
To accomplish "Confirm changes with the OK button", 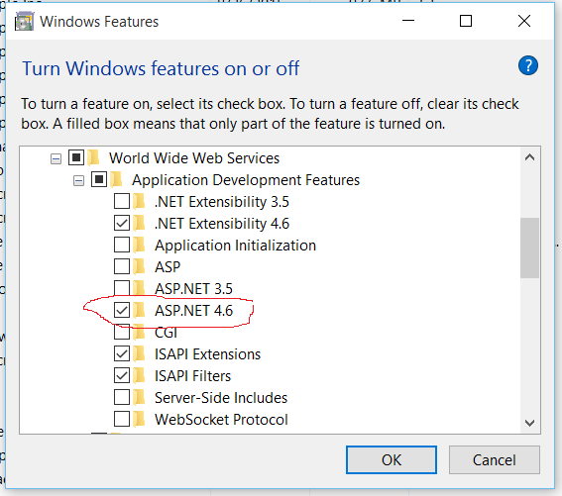I will (392, 459).
